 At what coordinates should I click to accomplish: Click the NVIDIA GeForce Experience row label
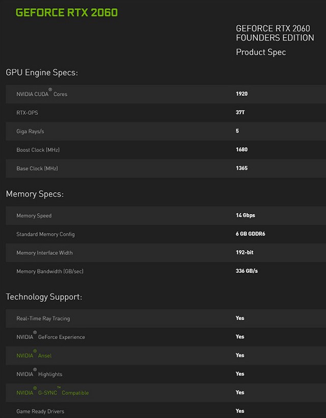[x=51, y=337]
